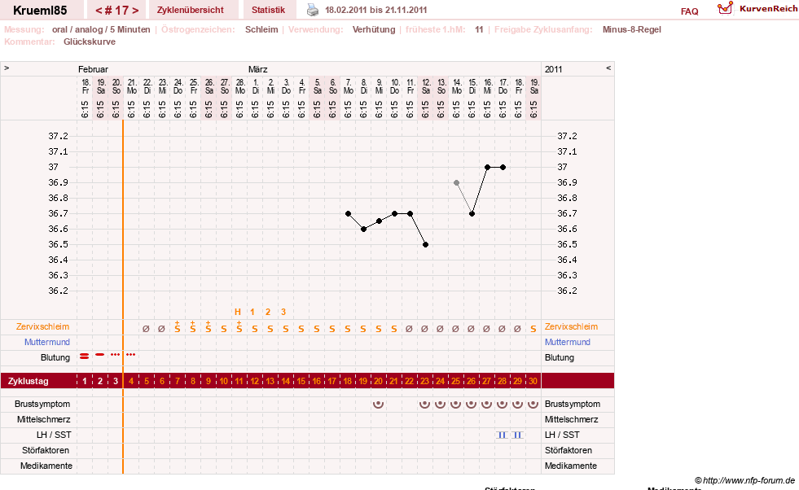The width and height of the screenshot is (799, 490).
Task: Click the left Medikamente row label
Action: (46, 466)
